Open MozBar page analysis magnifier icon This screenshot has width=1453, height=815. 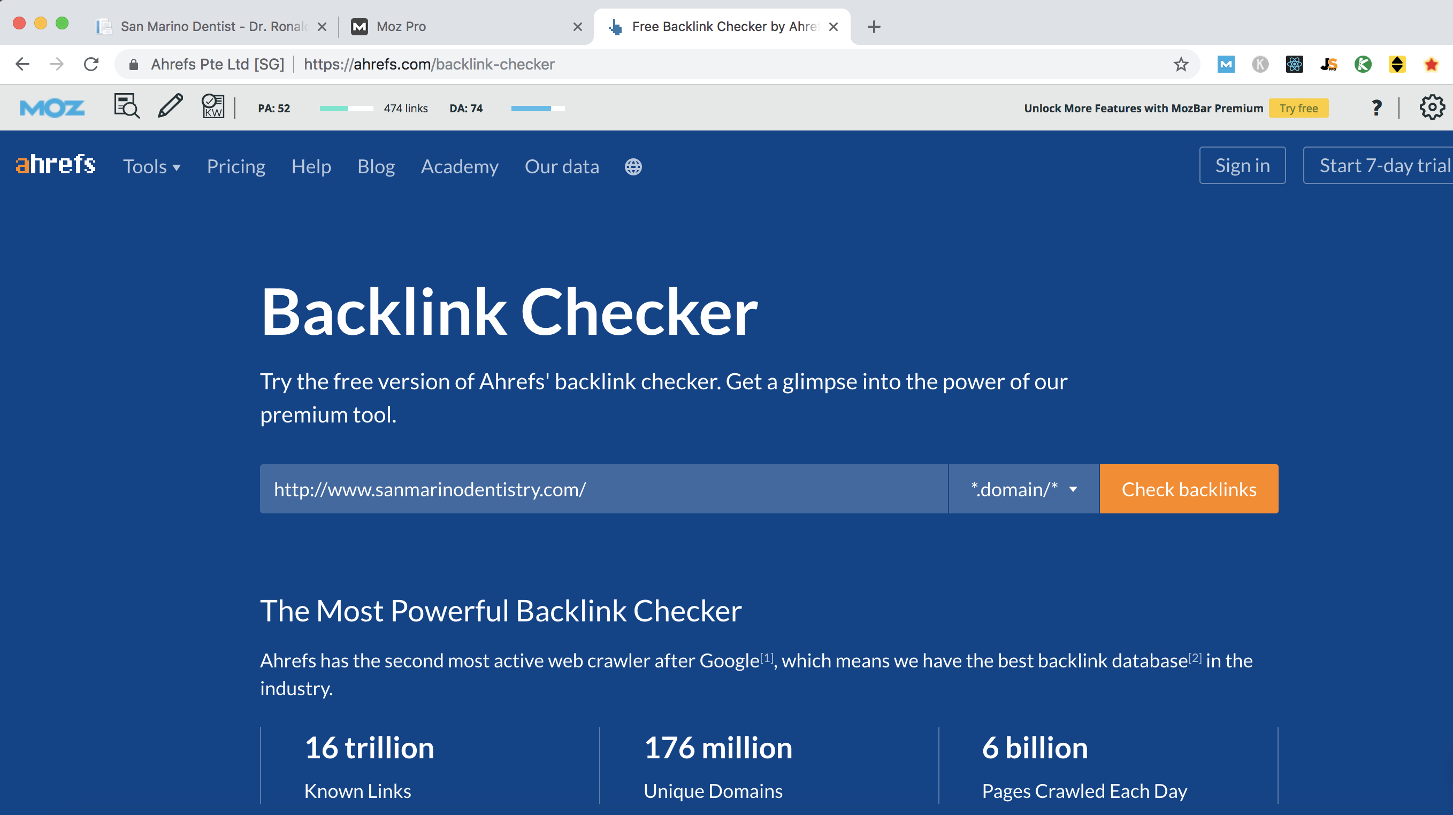(x=127, y=106)
